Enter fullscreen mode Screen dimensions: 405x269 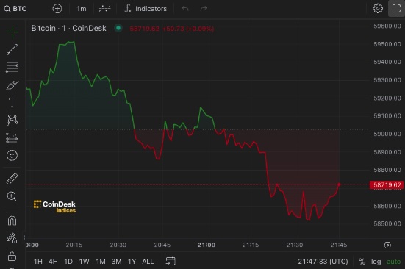tap(396, 9)
